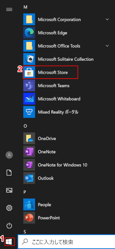
Task: Open Pictures from sidebar icon
Action: [9, 190]
